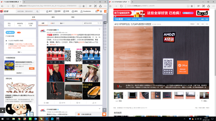This screenshot has height=121, width=216.
Task: Favorite the IT168 page with the star icon
Action: click(192, 6)
